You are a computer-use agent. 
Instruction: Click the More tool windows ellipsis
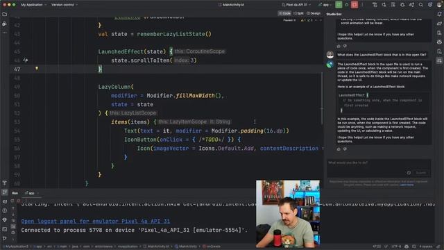(x=5, y=33)
